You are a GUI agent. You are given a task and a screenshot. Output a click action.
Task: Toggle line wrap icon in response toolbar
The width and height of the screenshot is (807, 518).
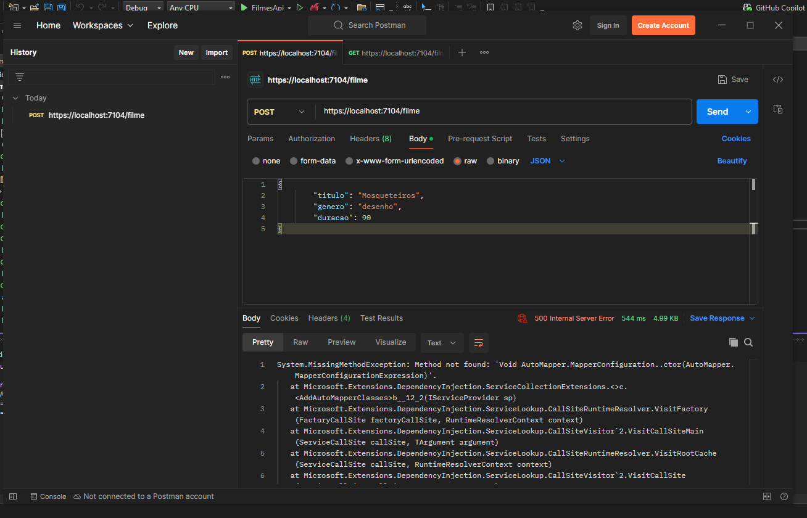point(478,342)
